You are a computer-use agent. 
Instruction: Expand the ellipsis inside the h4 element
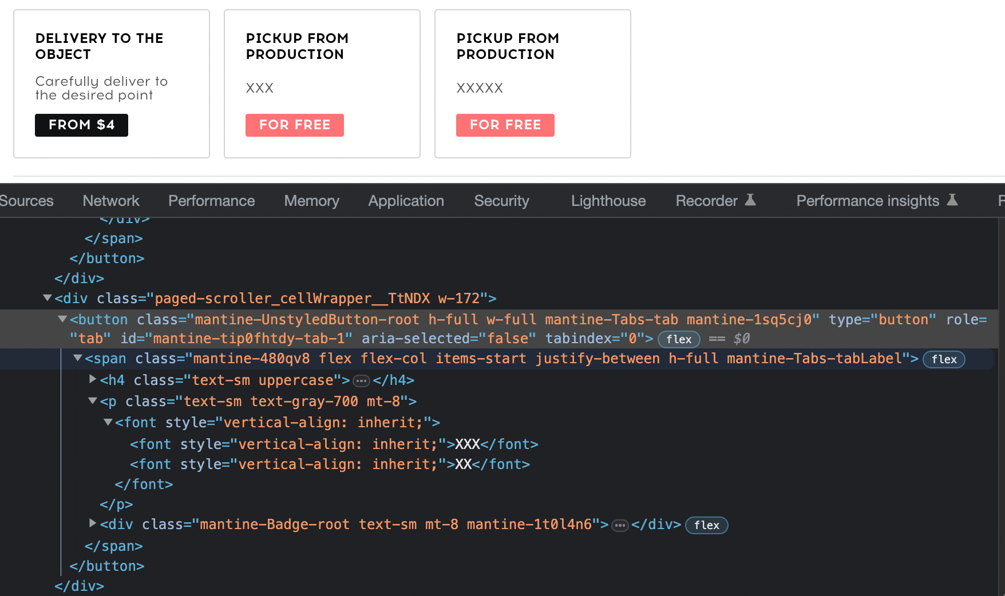pos(361,380)
